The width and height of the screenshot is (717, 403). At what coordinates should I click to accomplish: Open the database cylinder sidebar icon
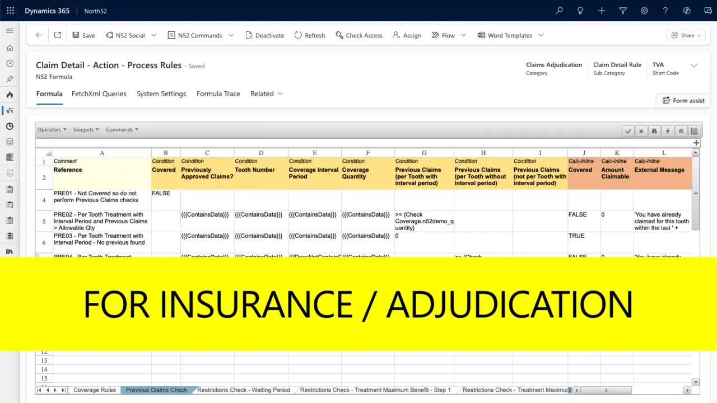click(10, 142)
